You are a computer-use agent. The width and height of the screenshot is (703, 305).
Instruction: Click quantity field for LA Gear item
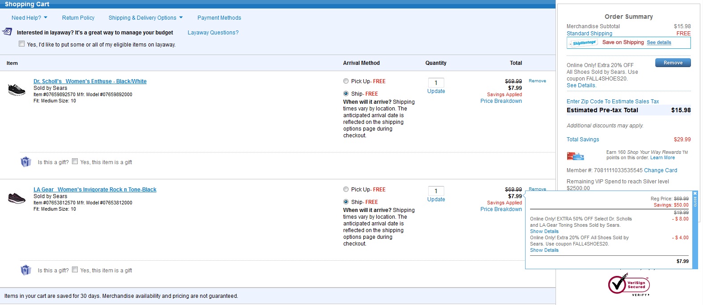coord(436,191)
